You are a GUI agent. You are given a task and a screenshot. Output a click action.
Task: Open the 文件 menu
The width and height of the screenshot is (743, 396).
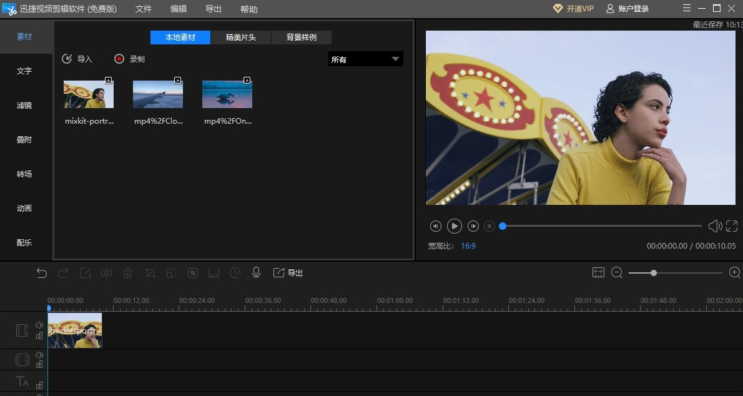coord(144,9)
